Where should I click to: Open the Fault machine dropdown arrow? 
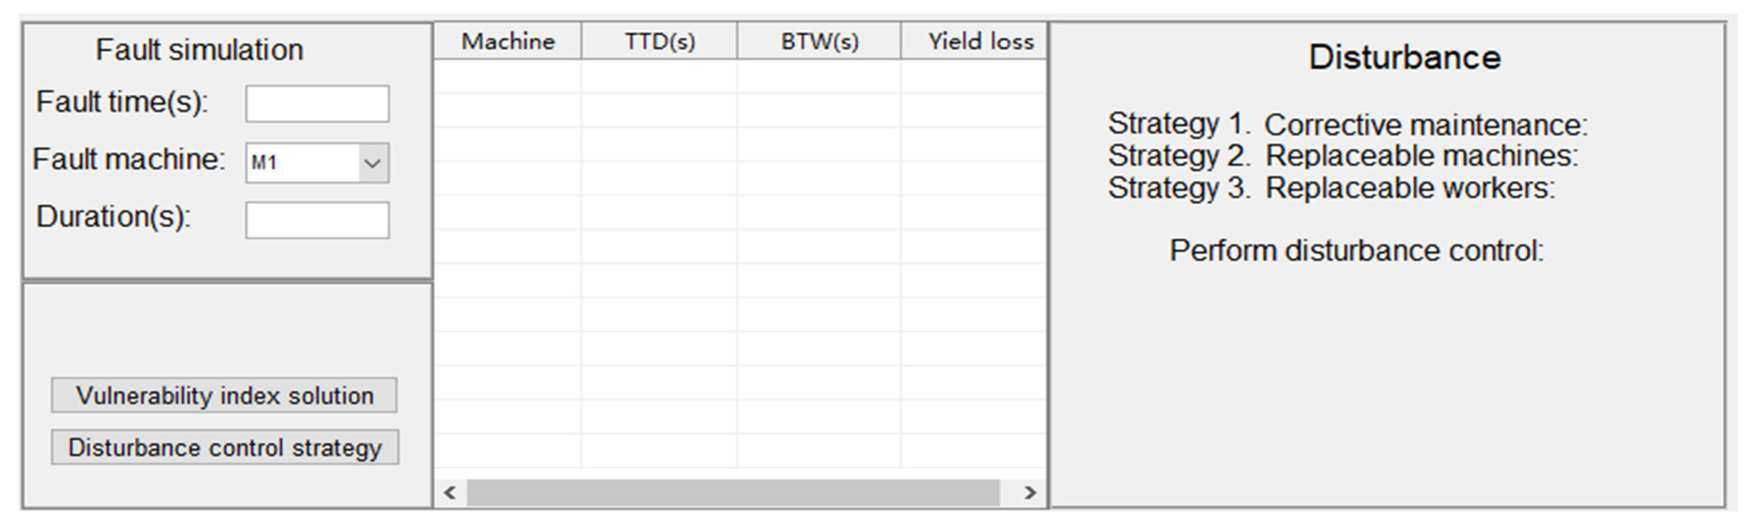[x=373, y=163]
